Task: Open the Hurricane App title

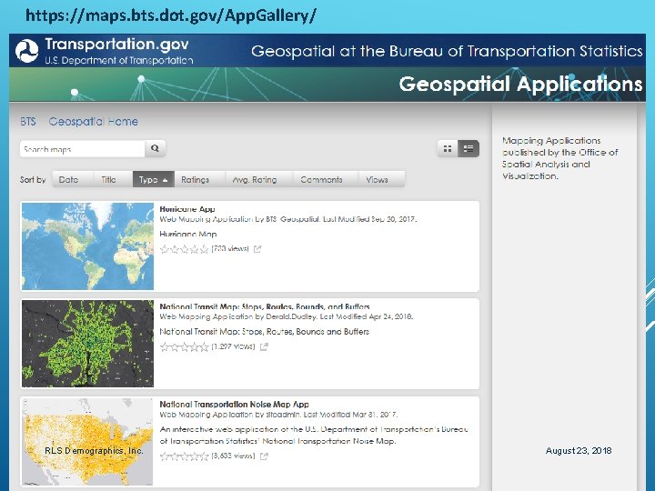Action: 187,209
